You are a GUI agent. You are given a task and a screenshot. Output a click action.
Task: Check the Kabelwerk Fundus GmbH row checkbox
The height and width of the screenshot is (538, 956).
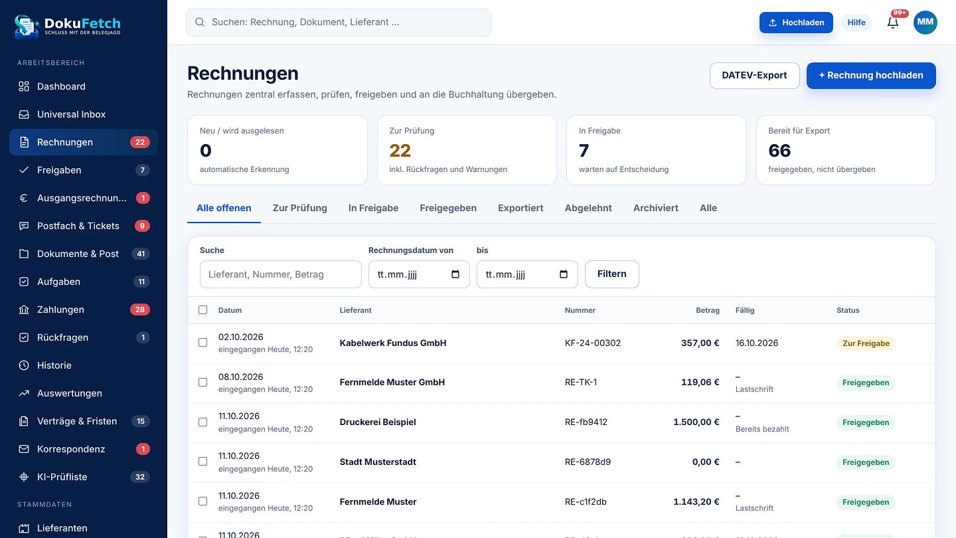click(203, 343)
